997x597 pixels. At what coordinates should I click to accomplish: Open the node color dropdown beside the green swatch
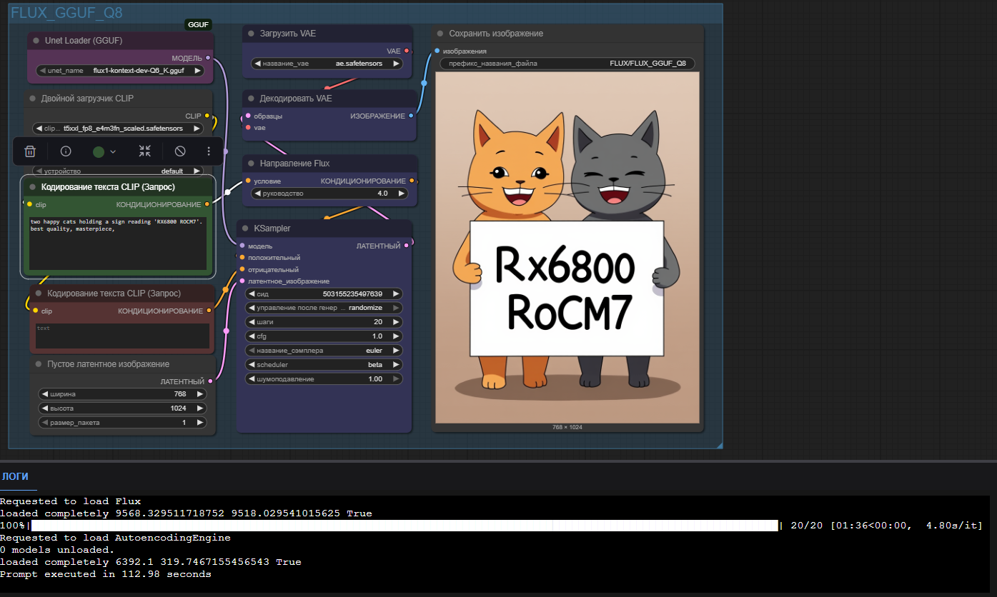point(111,151)
